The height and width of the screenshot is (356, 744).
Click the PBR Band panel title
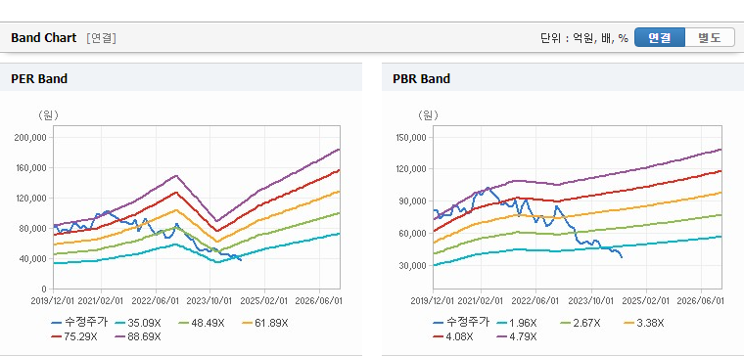421,78
